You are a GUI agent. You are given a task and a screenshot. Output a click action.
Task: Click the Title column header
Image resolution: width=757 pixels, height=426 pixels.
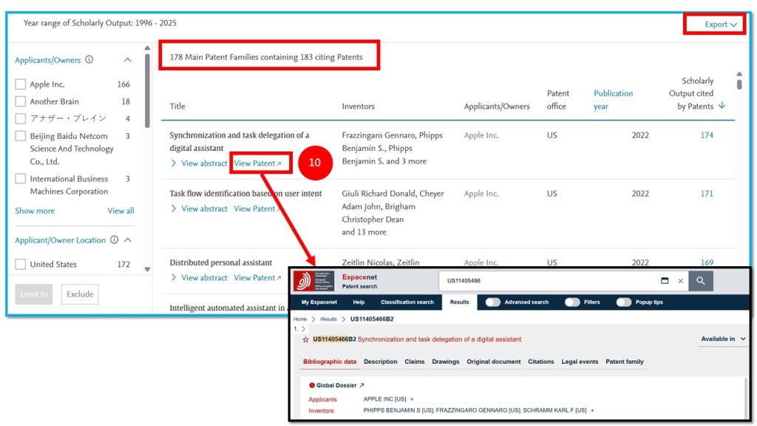tap(177, 106)
